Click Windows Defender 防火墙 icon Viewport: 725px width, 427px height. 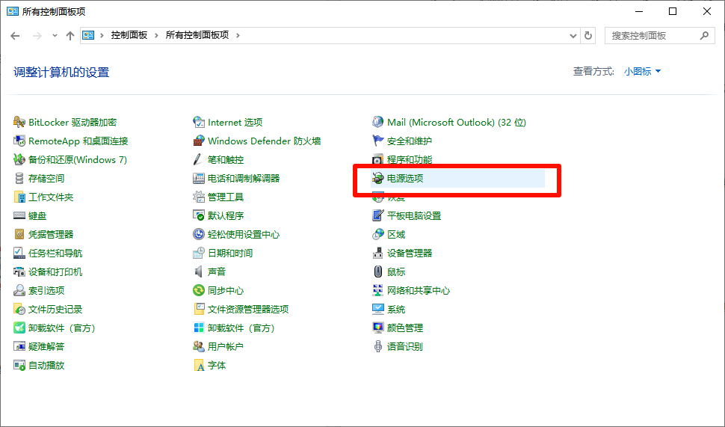pyautogui.click(x=198, y=141)
